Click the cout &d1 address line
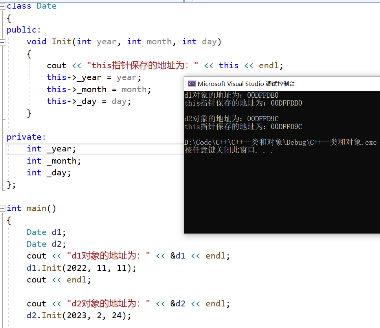The image size is (380, 328). point(128,256)
